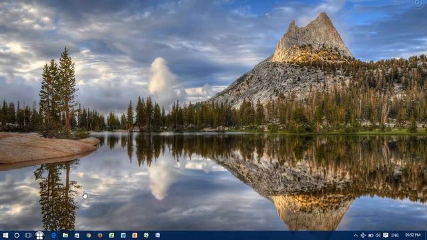Screen dimensions: 427x240
Task: Open the highlighted four-pane window app icon
Action: (x=39, y=235)
